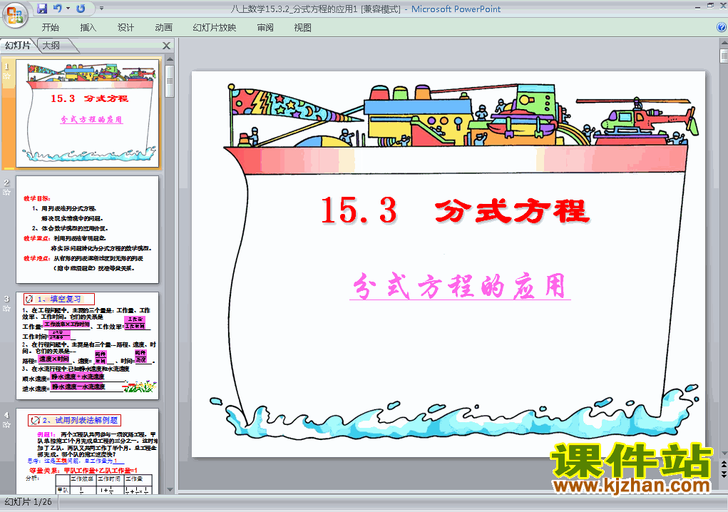The width and height of the screenshot is (728, 512).
Task: Open the undo history dropdown arrow
Action: click(68, 9)
